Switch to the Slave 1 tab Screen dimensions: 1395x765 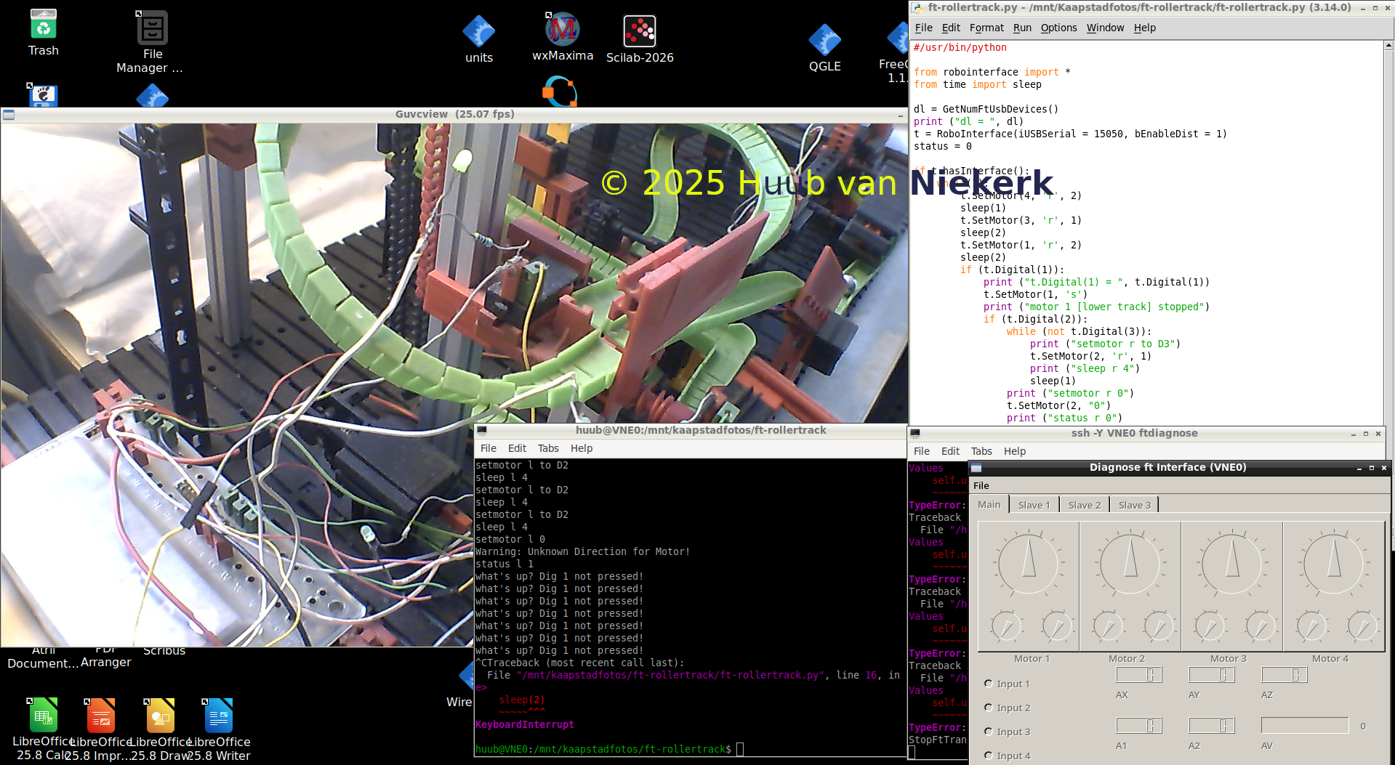pyautogui.click(x=1034, y=505)
